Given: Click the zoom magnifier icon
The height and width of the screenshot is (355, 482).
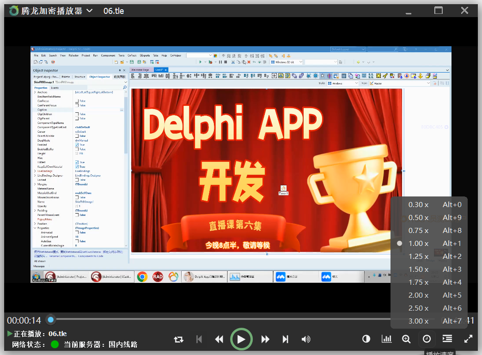Looking at the screenshot, I should point(406,339).
